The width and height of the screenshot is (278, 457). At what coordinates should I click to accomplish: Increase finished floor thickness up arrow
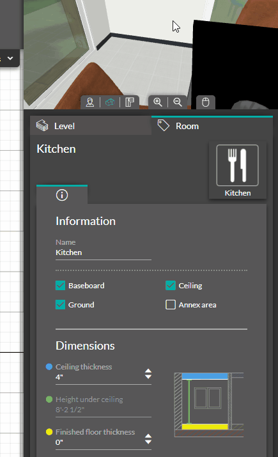tap(148, 436)
